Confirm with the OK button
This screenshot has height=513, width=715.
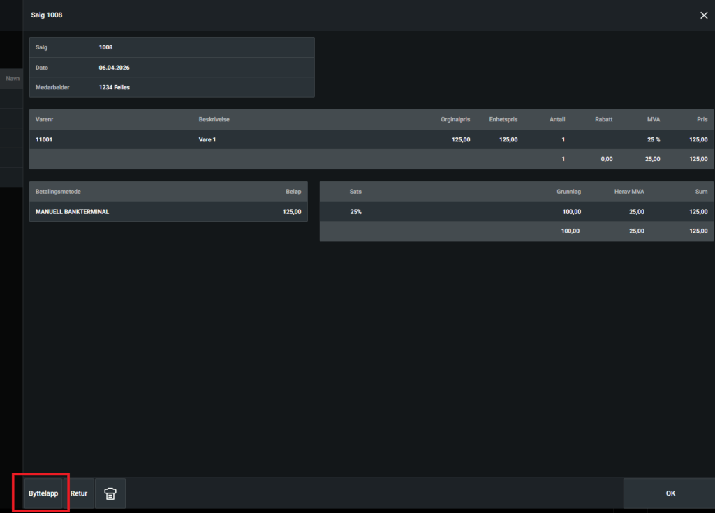(x=670, y=493)
